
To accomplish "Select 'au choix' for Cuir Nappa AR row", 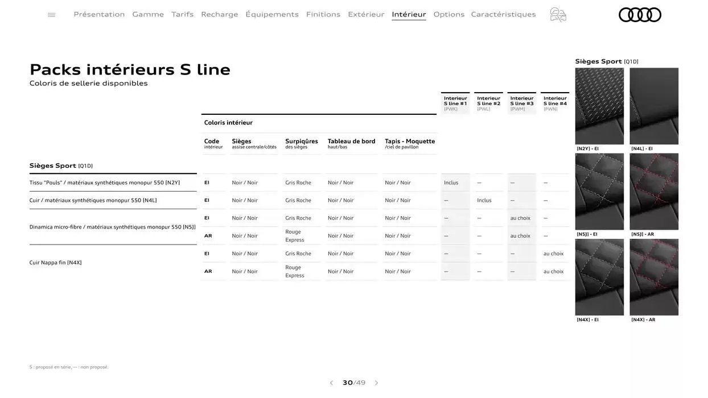I will (x=554, y=271).
